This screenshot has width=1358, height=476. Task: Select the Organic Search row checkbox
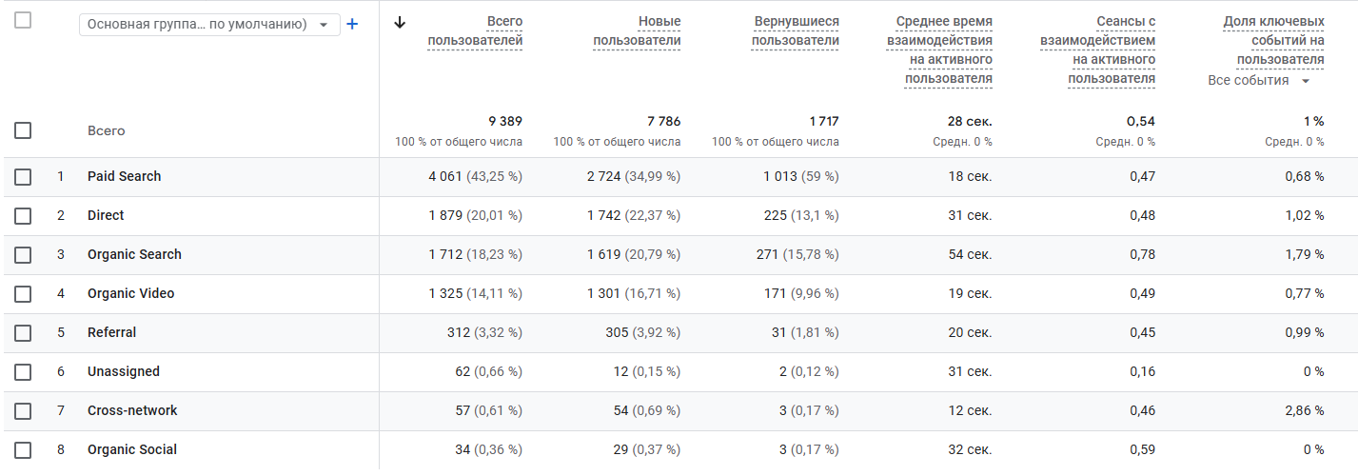point(23,255)
